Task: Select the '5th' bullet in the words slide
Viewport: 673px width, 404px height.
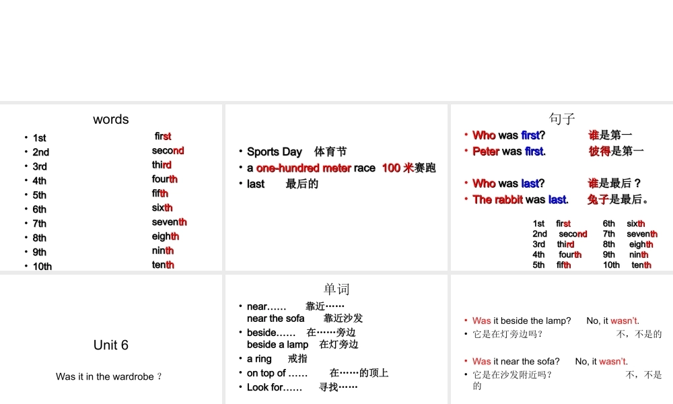Action: pos(40,195)
